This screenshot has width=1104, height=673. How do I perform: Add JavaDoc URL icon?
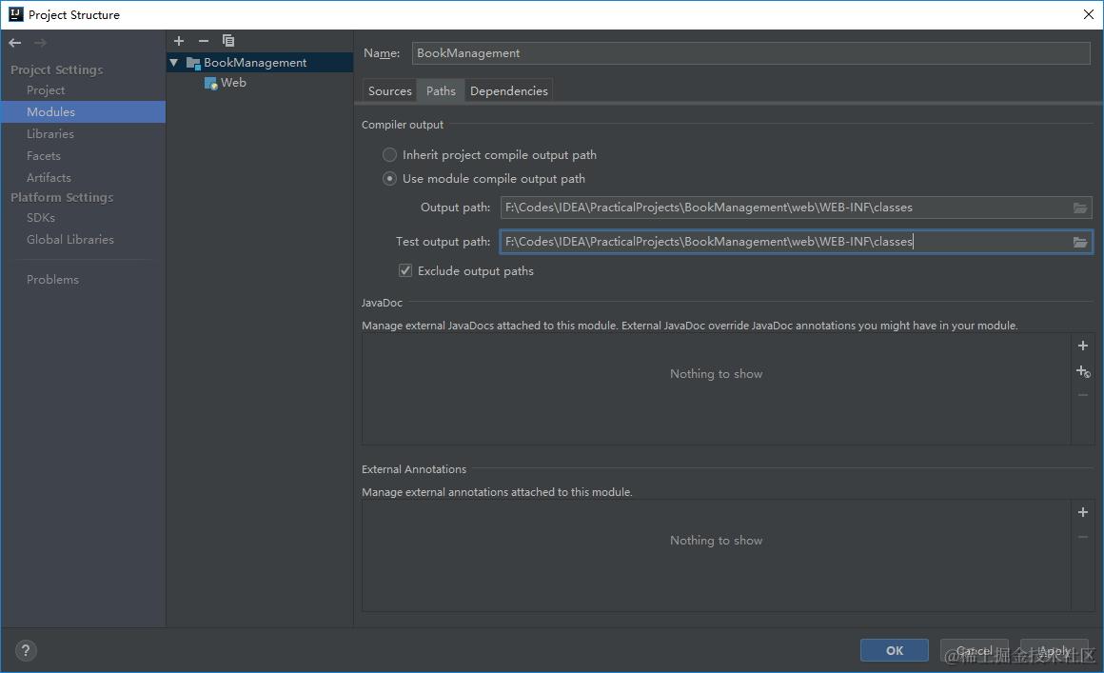pyautogui.click(x=1083, y=371)
